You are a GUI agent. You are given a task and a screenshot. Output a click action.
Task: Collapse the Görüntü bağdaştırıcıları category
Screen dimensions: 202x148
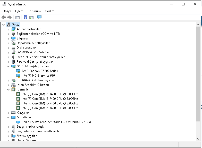[8, 67]
